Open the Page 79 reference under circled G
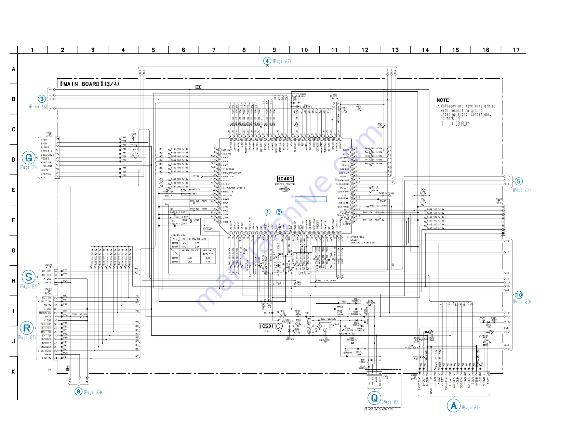574x432 pixels. [29, 167]
